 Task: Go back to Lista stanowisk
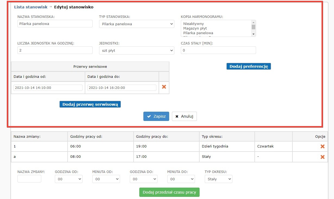(x=31, y=7)
